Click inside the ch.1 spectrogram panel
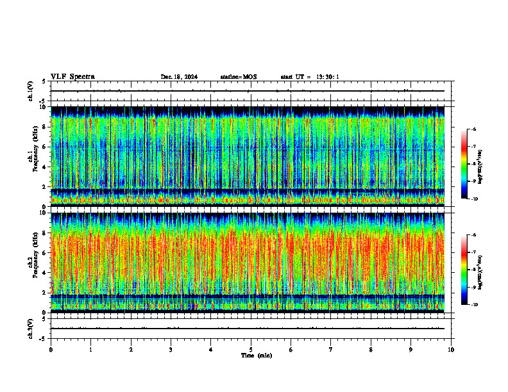Viewport: 508px width, 392px height. tap(248, 156)
